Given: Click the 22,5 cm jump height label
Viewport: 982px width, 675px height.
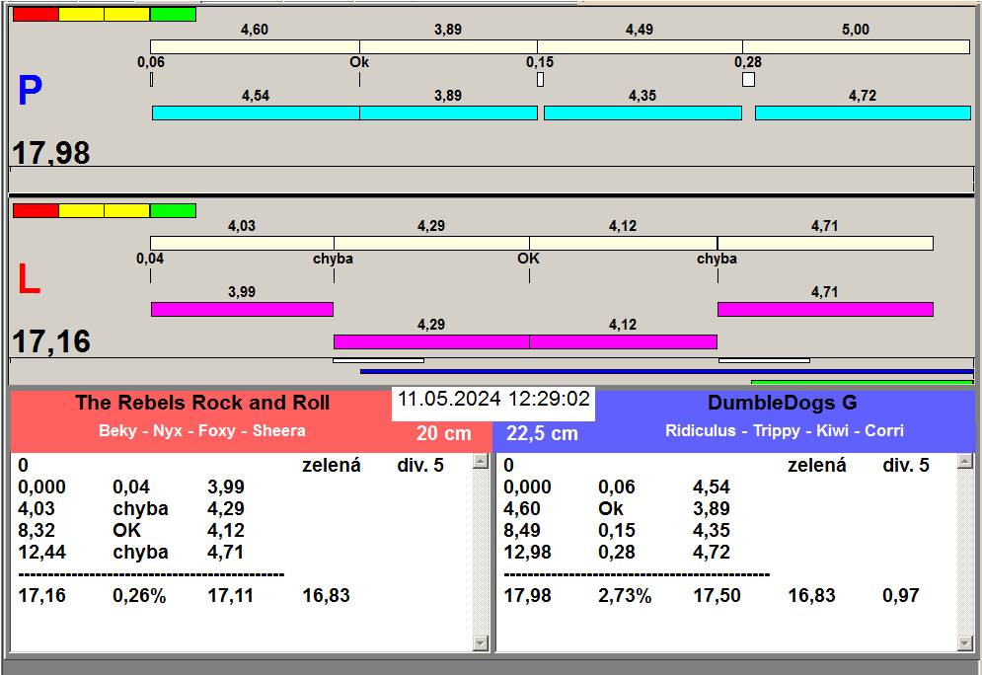Looking at the screenshot, I should click(543, 433).
